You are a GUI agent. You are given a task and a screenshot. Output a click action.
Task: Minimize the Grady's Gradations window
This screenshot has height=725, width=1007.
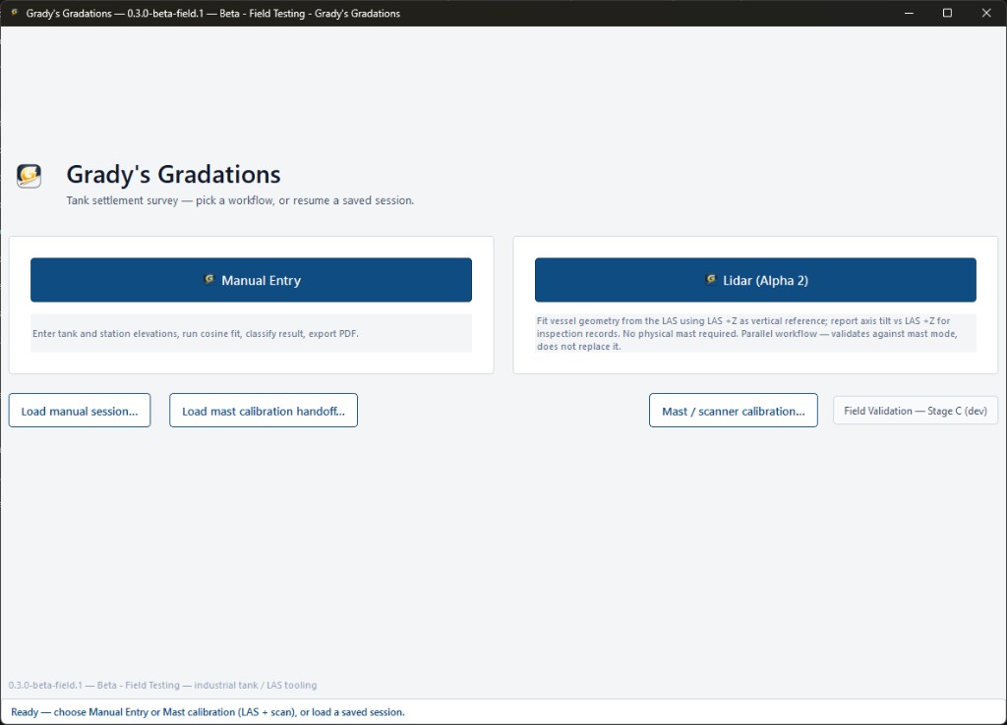coord(909,13)
